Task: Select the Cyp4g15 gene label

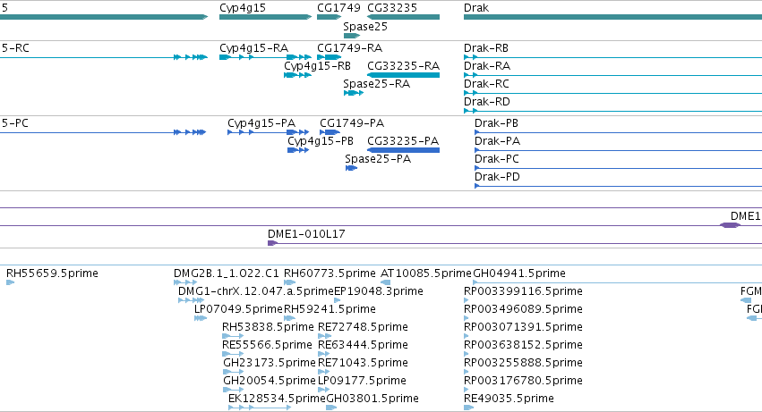Action: click(x=243, y=8)
